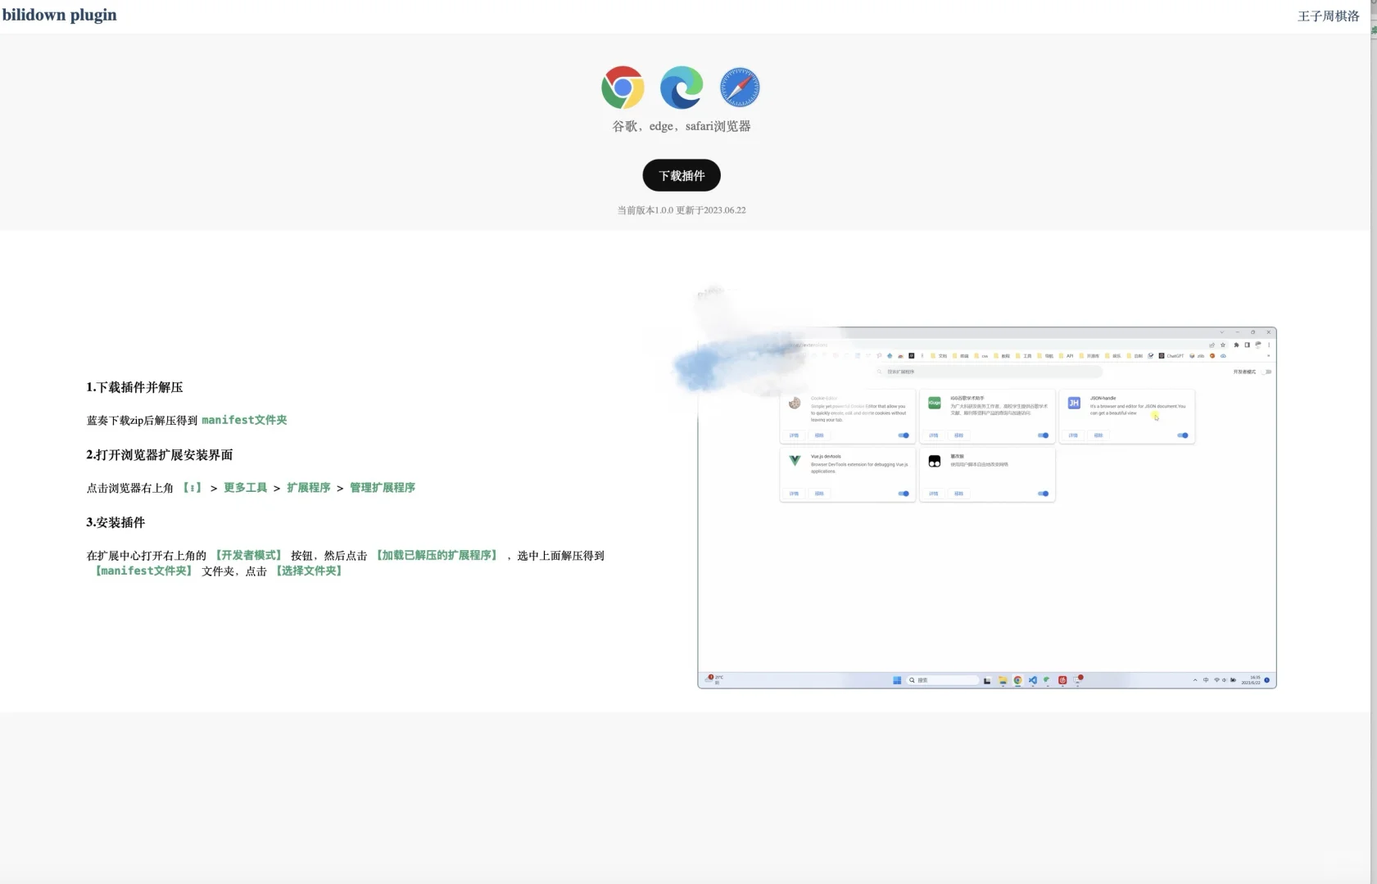This screenshot has height=884, width=1377.
Task: Click the author name 王子周棋洛
Action: 1328,16
